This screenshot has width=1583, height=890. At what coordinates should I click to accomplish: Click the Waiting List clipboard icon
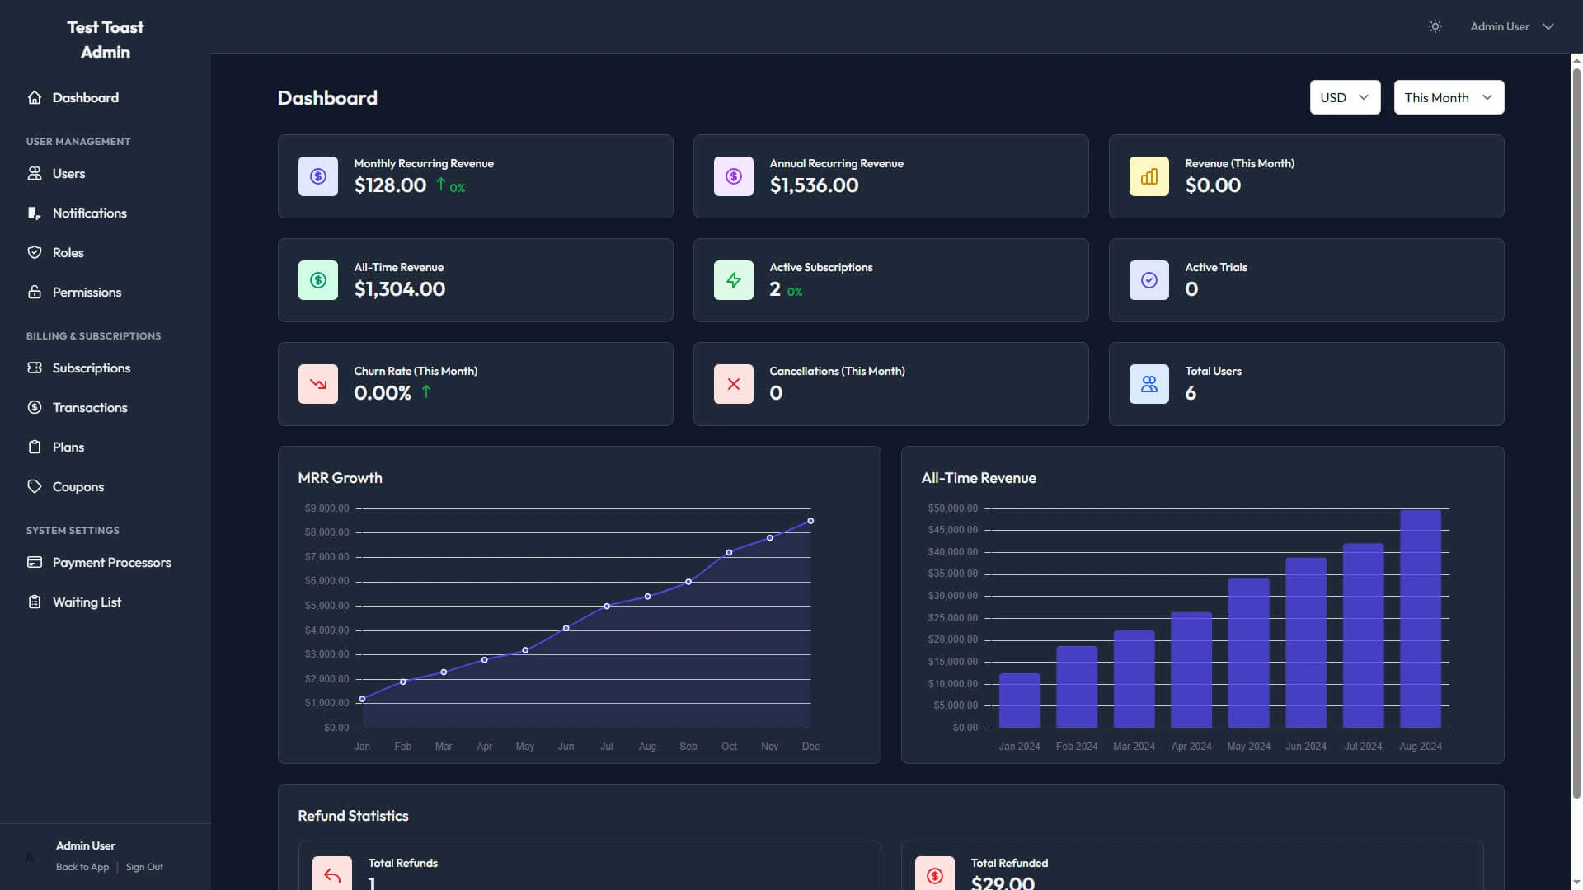click(x=35, y=602)
